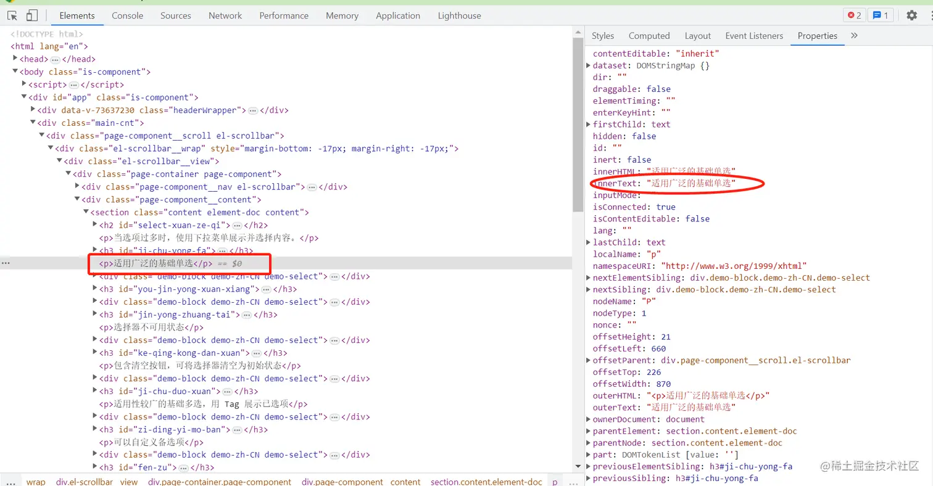Click breadcrumb wrap item

[36, 482]
